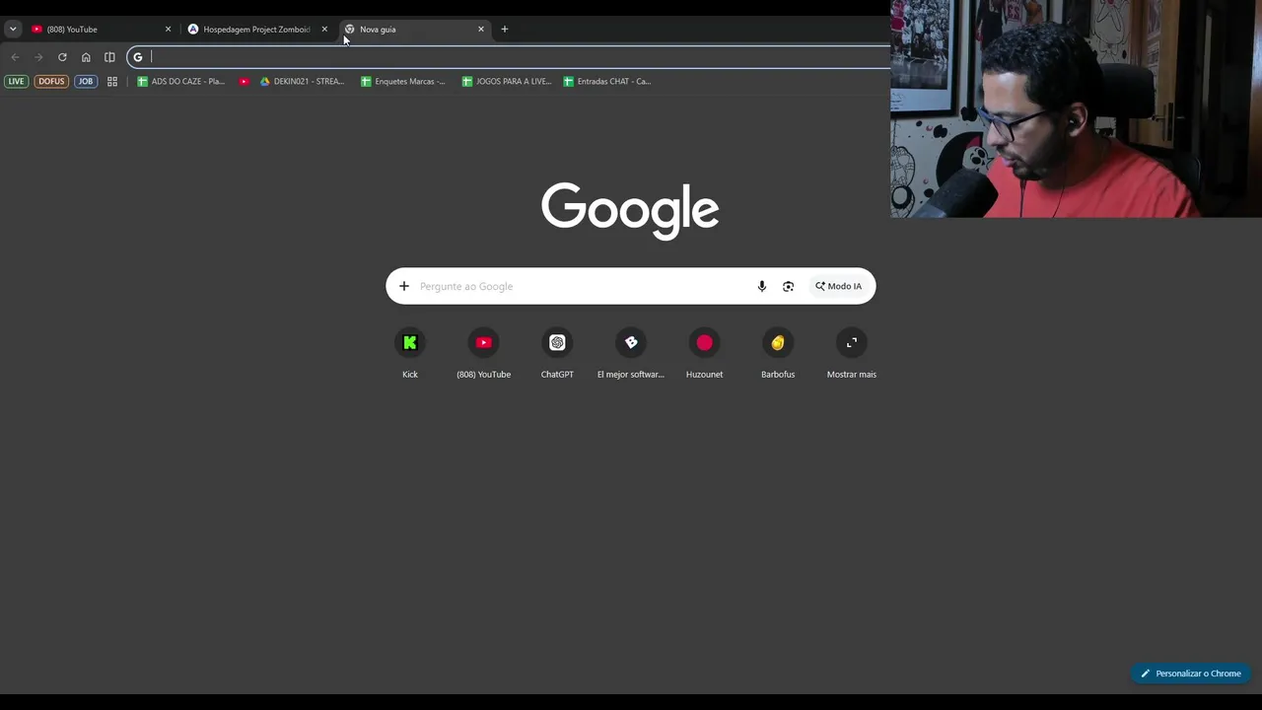1262x710 pixels.
Task: Search by image with the Lens icon
Action: coord(788,286)
